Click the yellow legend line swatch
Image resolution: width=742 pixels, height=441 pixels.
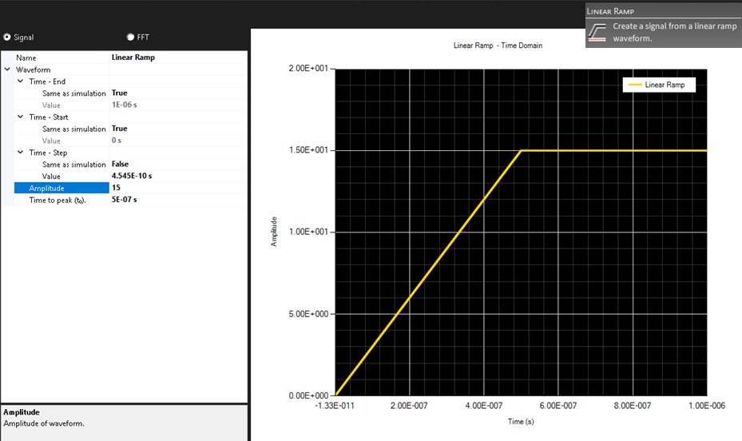[634, 85]
